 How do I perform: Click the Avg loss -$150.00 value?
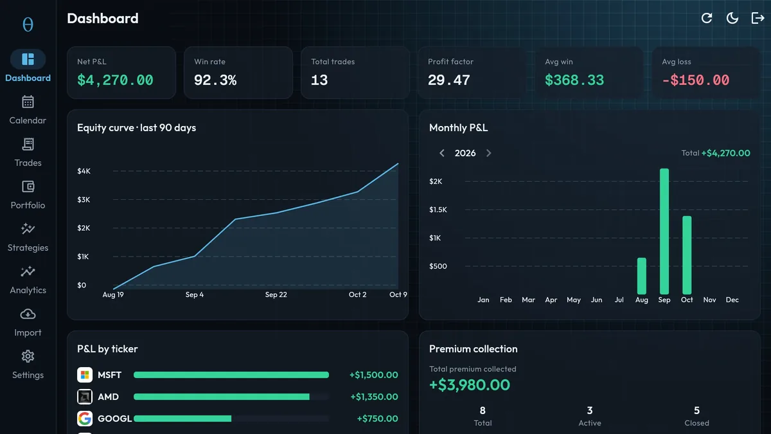tap(696, 80)
